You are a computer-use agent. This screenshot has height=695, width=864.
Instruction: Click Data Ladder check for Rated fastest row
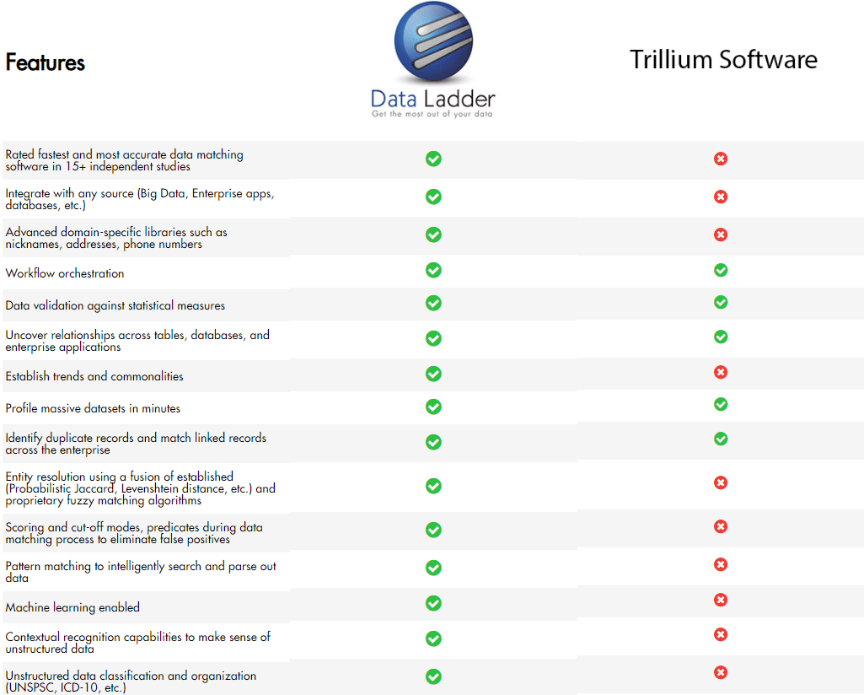pos(433,159)
